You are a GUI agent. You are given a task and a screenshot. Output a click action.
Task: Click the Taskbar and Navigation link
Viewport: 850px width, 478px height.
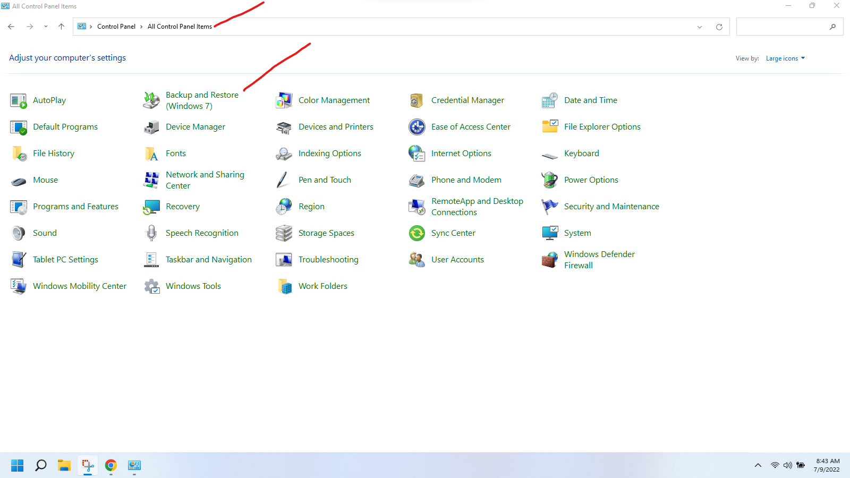209,260
